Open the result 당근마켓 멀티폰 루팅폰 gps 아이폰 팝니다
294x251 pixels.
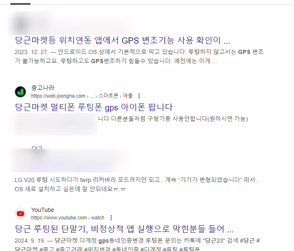point(94,107)
